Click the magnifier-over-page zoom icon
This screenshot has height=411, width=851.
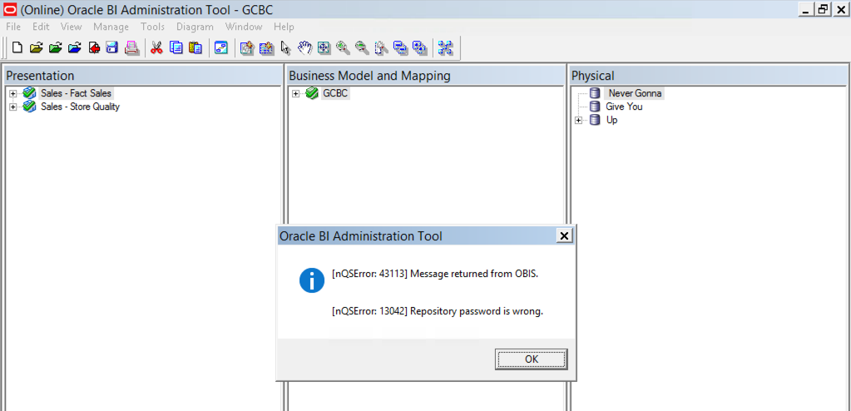pos(382,47)
